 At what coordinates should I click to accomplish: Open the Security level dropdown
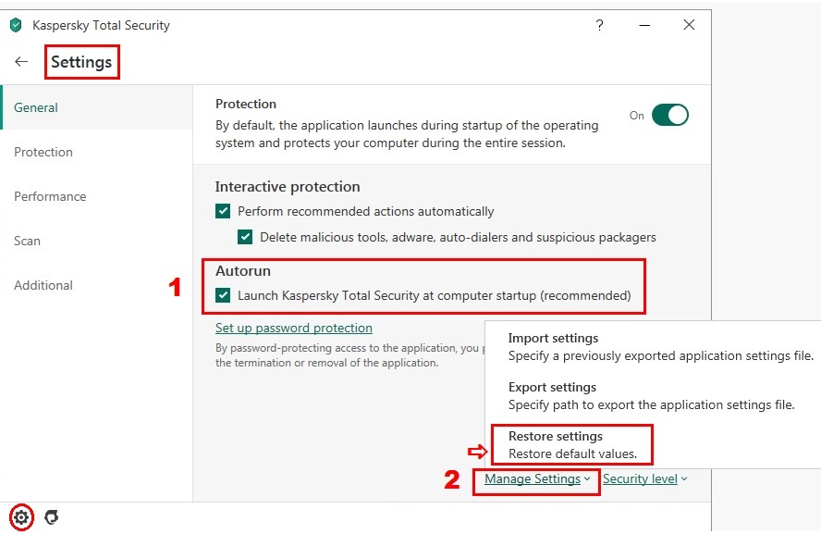645,479
